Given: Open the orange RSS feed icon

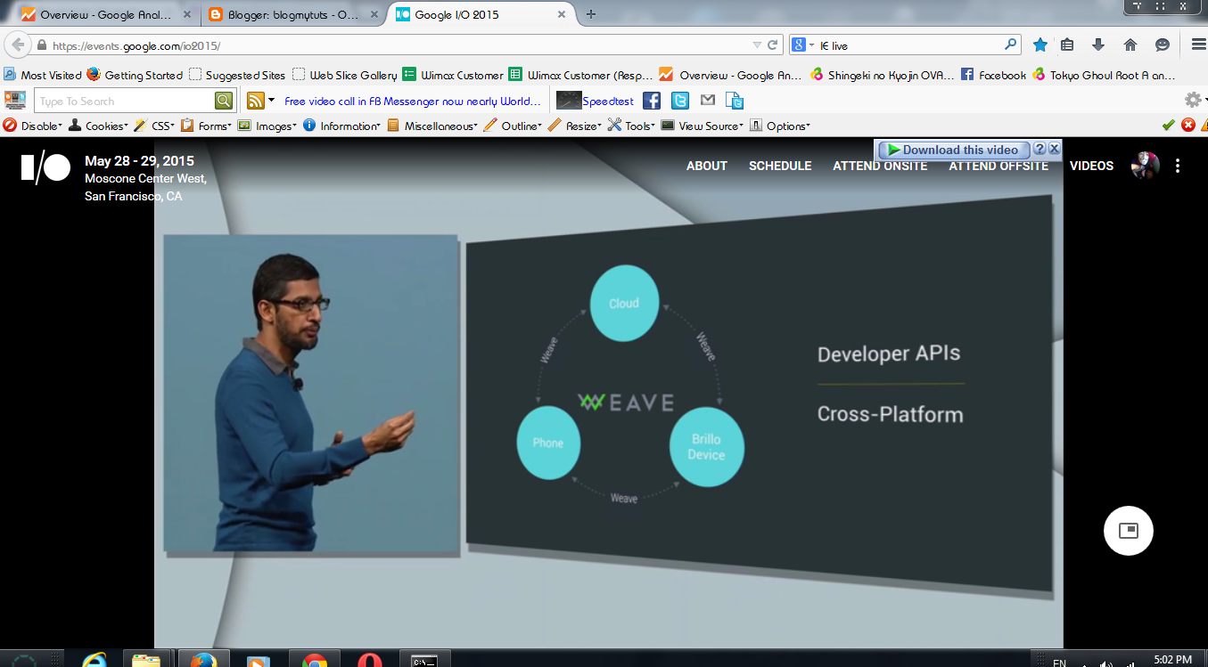Looking at the screenshot, I should pos(256,101).
